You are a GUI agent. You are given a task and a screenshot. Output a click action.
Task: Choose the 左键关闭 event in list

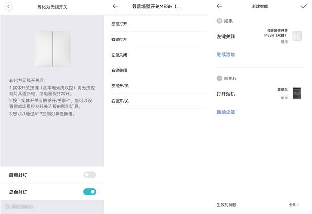click(x=119, y=55)
